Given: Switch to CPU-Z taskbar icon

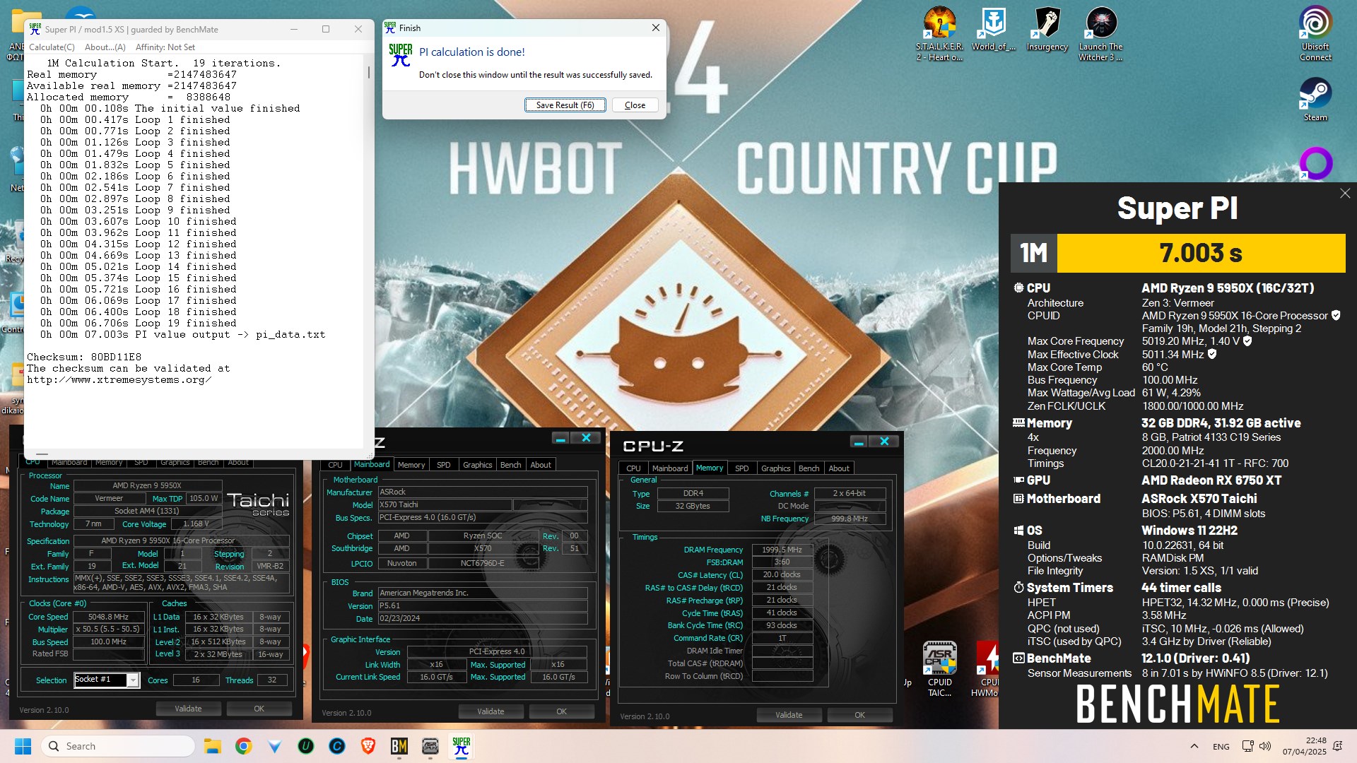Looking at the screenshot, I should pyautogui.click(x=430, y=746).
